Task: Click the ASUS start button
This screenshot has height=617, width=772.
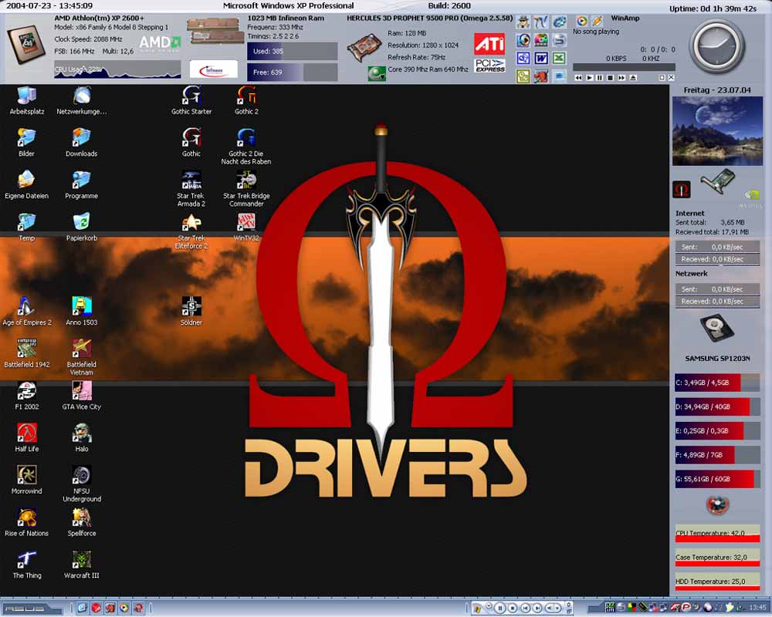Action: (x=32, y=609)
